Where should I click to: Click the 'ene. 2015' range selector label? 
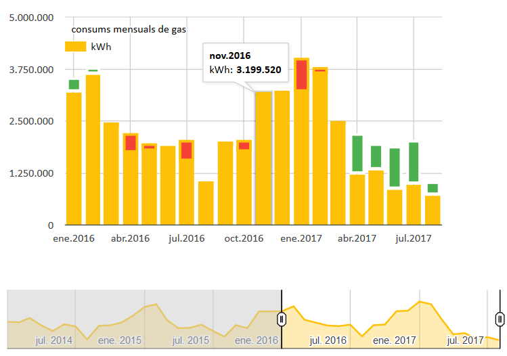pyautogui.click(x=120, y=340)
